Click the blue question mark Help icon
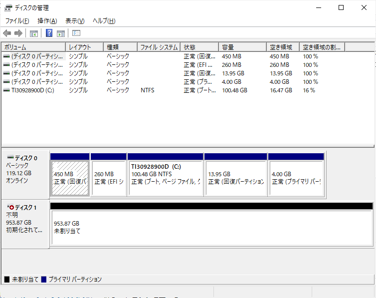Viewport: 376px width, 298px height. 49,33
